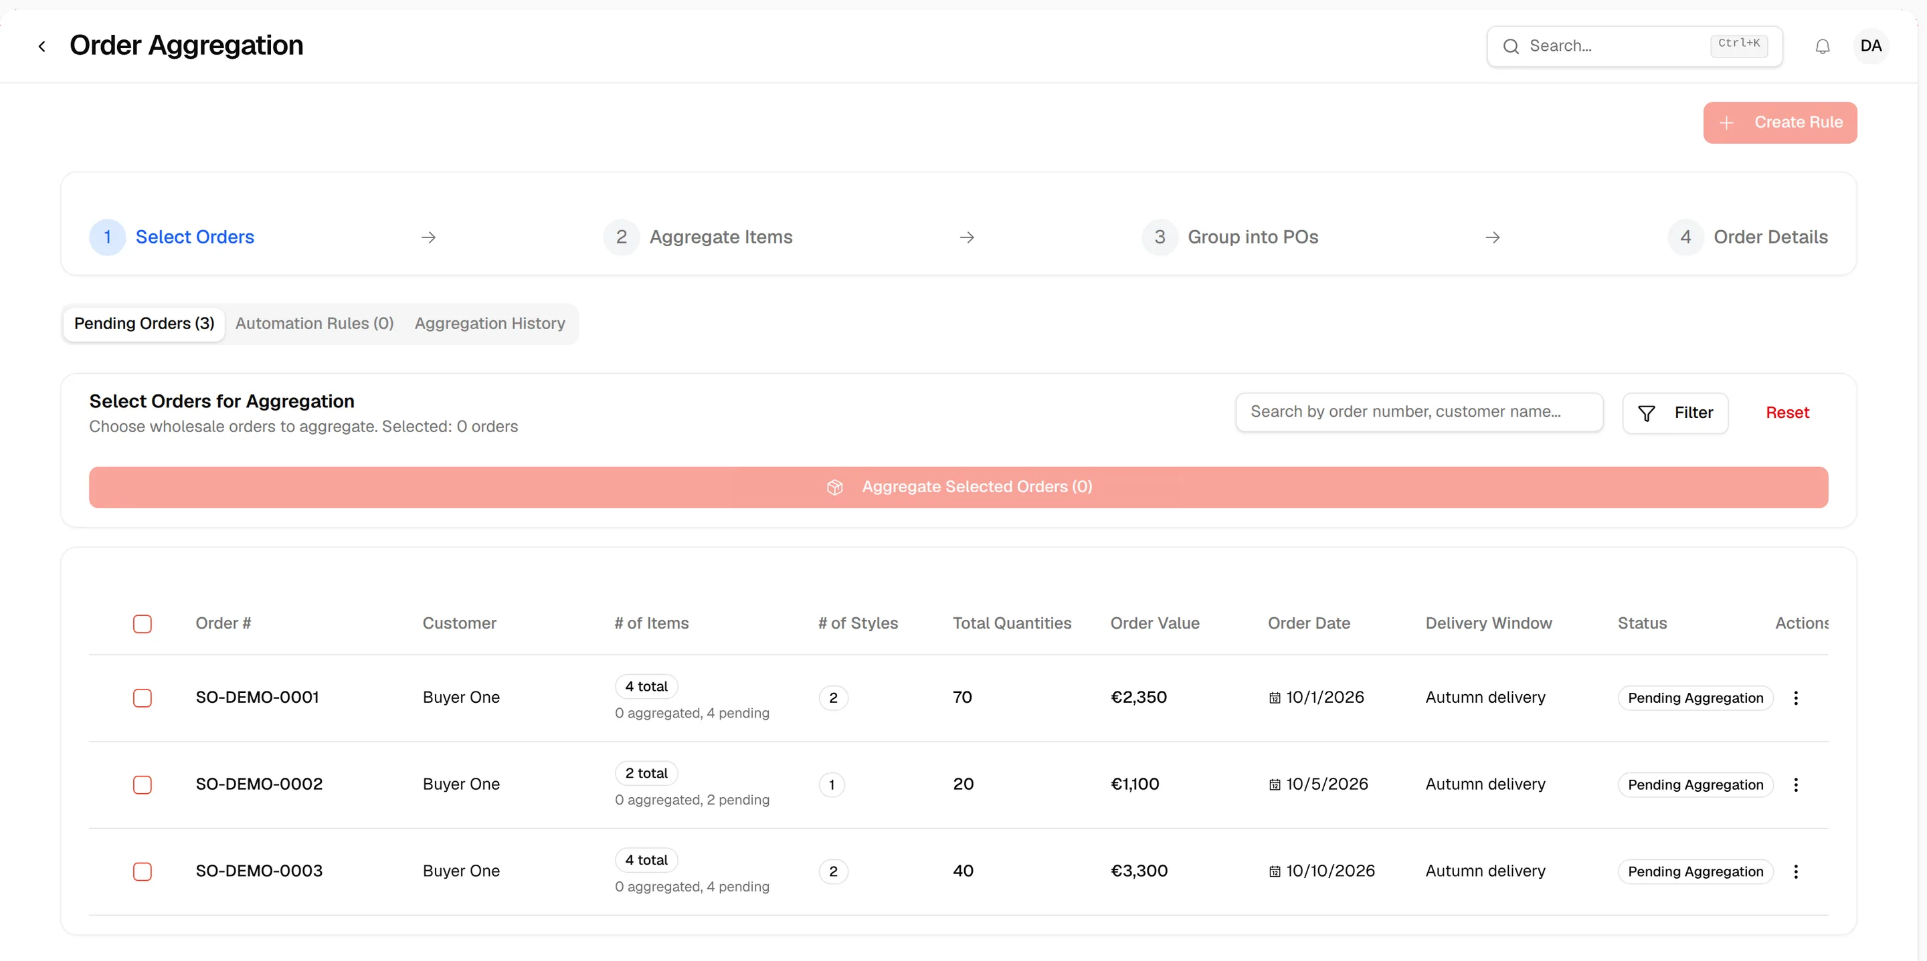Toggle the select-all orders checkbox
Viewport: 1927px width, 961px height.
[142, 624]
